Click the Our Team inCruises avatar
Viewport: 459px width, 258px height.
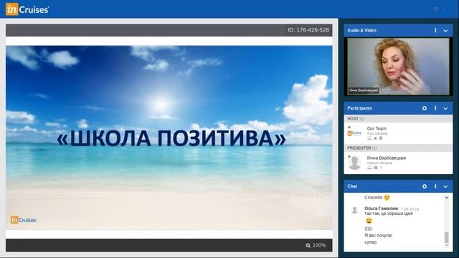click(x=354, y=133)
